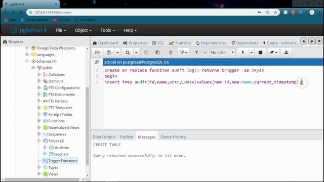Collapse the Schemas (1) node
The width and height of the screenshot is (324, 182).
click(x=27, y=61)
